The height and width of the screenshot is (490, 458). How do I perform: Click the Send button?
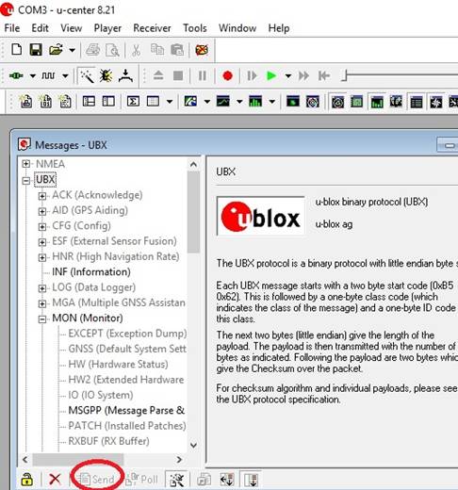(97, 479)
